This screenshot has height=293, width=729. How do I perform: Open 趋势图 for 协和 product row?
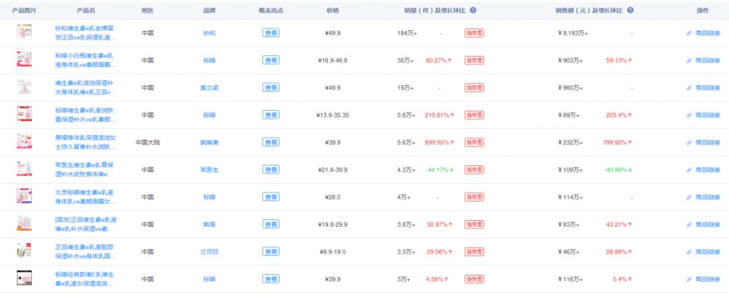click(475, 33)
